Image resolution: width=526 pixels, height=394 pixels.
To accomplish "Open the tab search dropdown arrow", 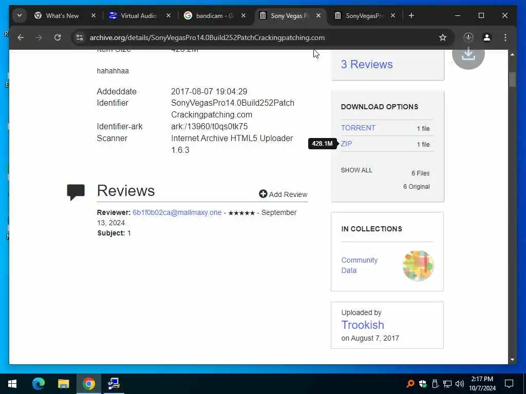I will tap(20, 15).
